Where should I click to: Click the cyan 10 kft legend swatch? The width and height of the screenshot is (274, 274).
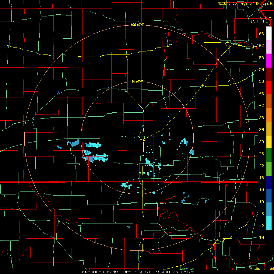[269, 223]
